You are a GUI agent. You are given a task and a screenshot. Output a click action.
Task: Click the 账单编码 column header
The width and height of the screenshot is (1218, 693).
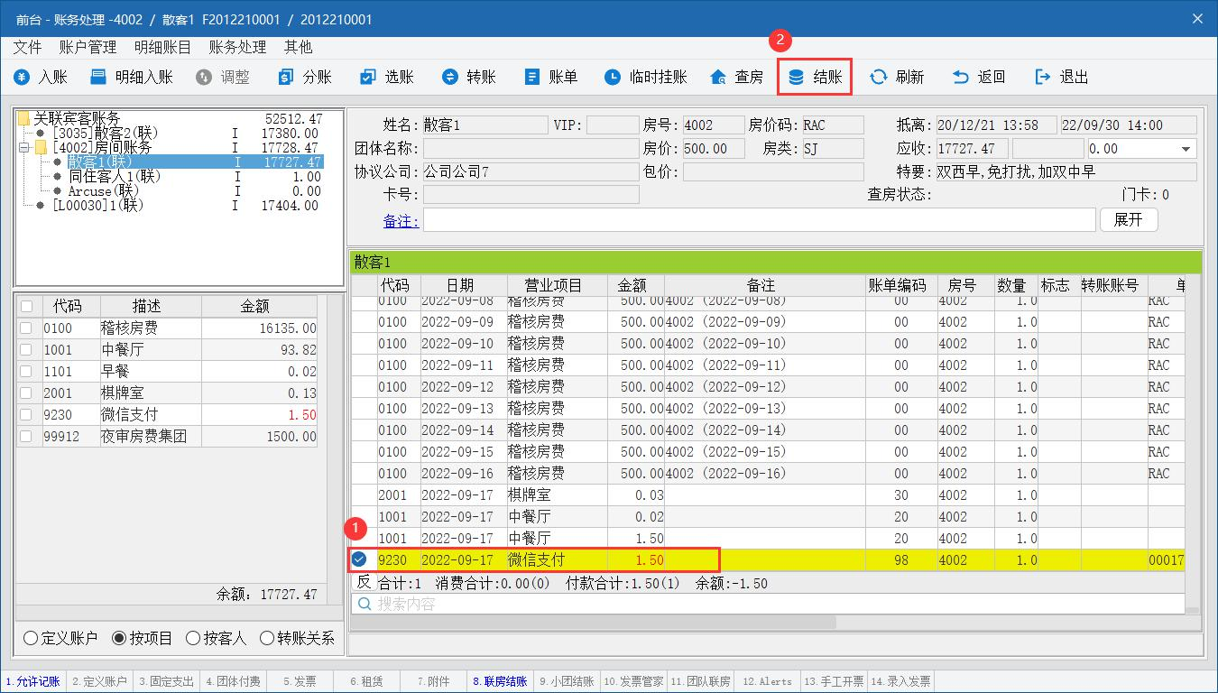pos(901,285)
